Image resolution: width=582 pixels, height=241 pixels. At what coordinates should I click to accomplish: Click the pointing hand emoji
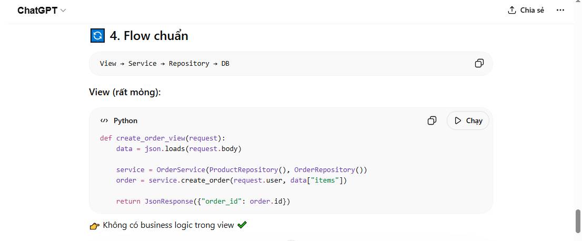95,226
